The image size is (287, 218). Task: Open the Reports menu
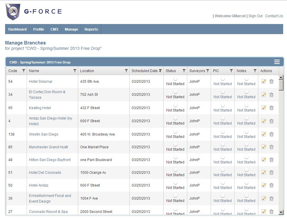pyautogui.click(x=91, y=29)
